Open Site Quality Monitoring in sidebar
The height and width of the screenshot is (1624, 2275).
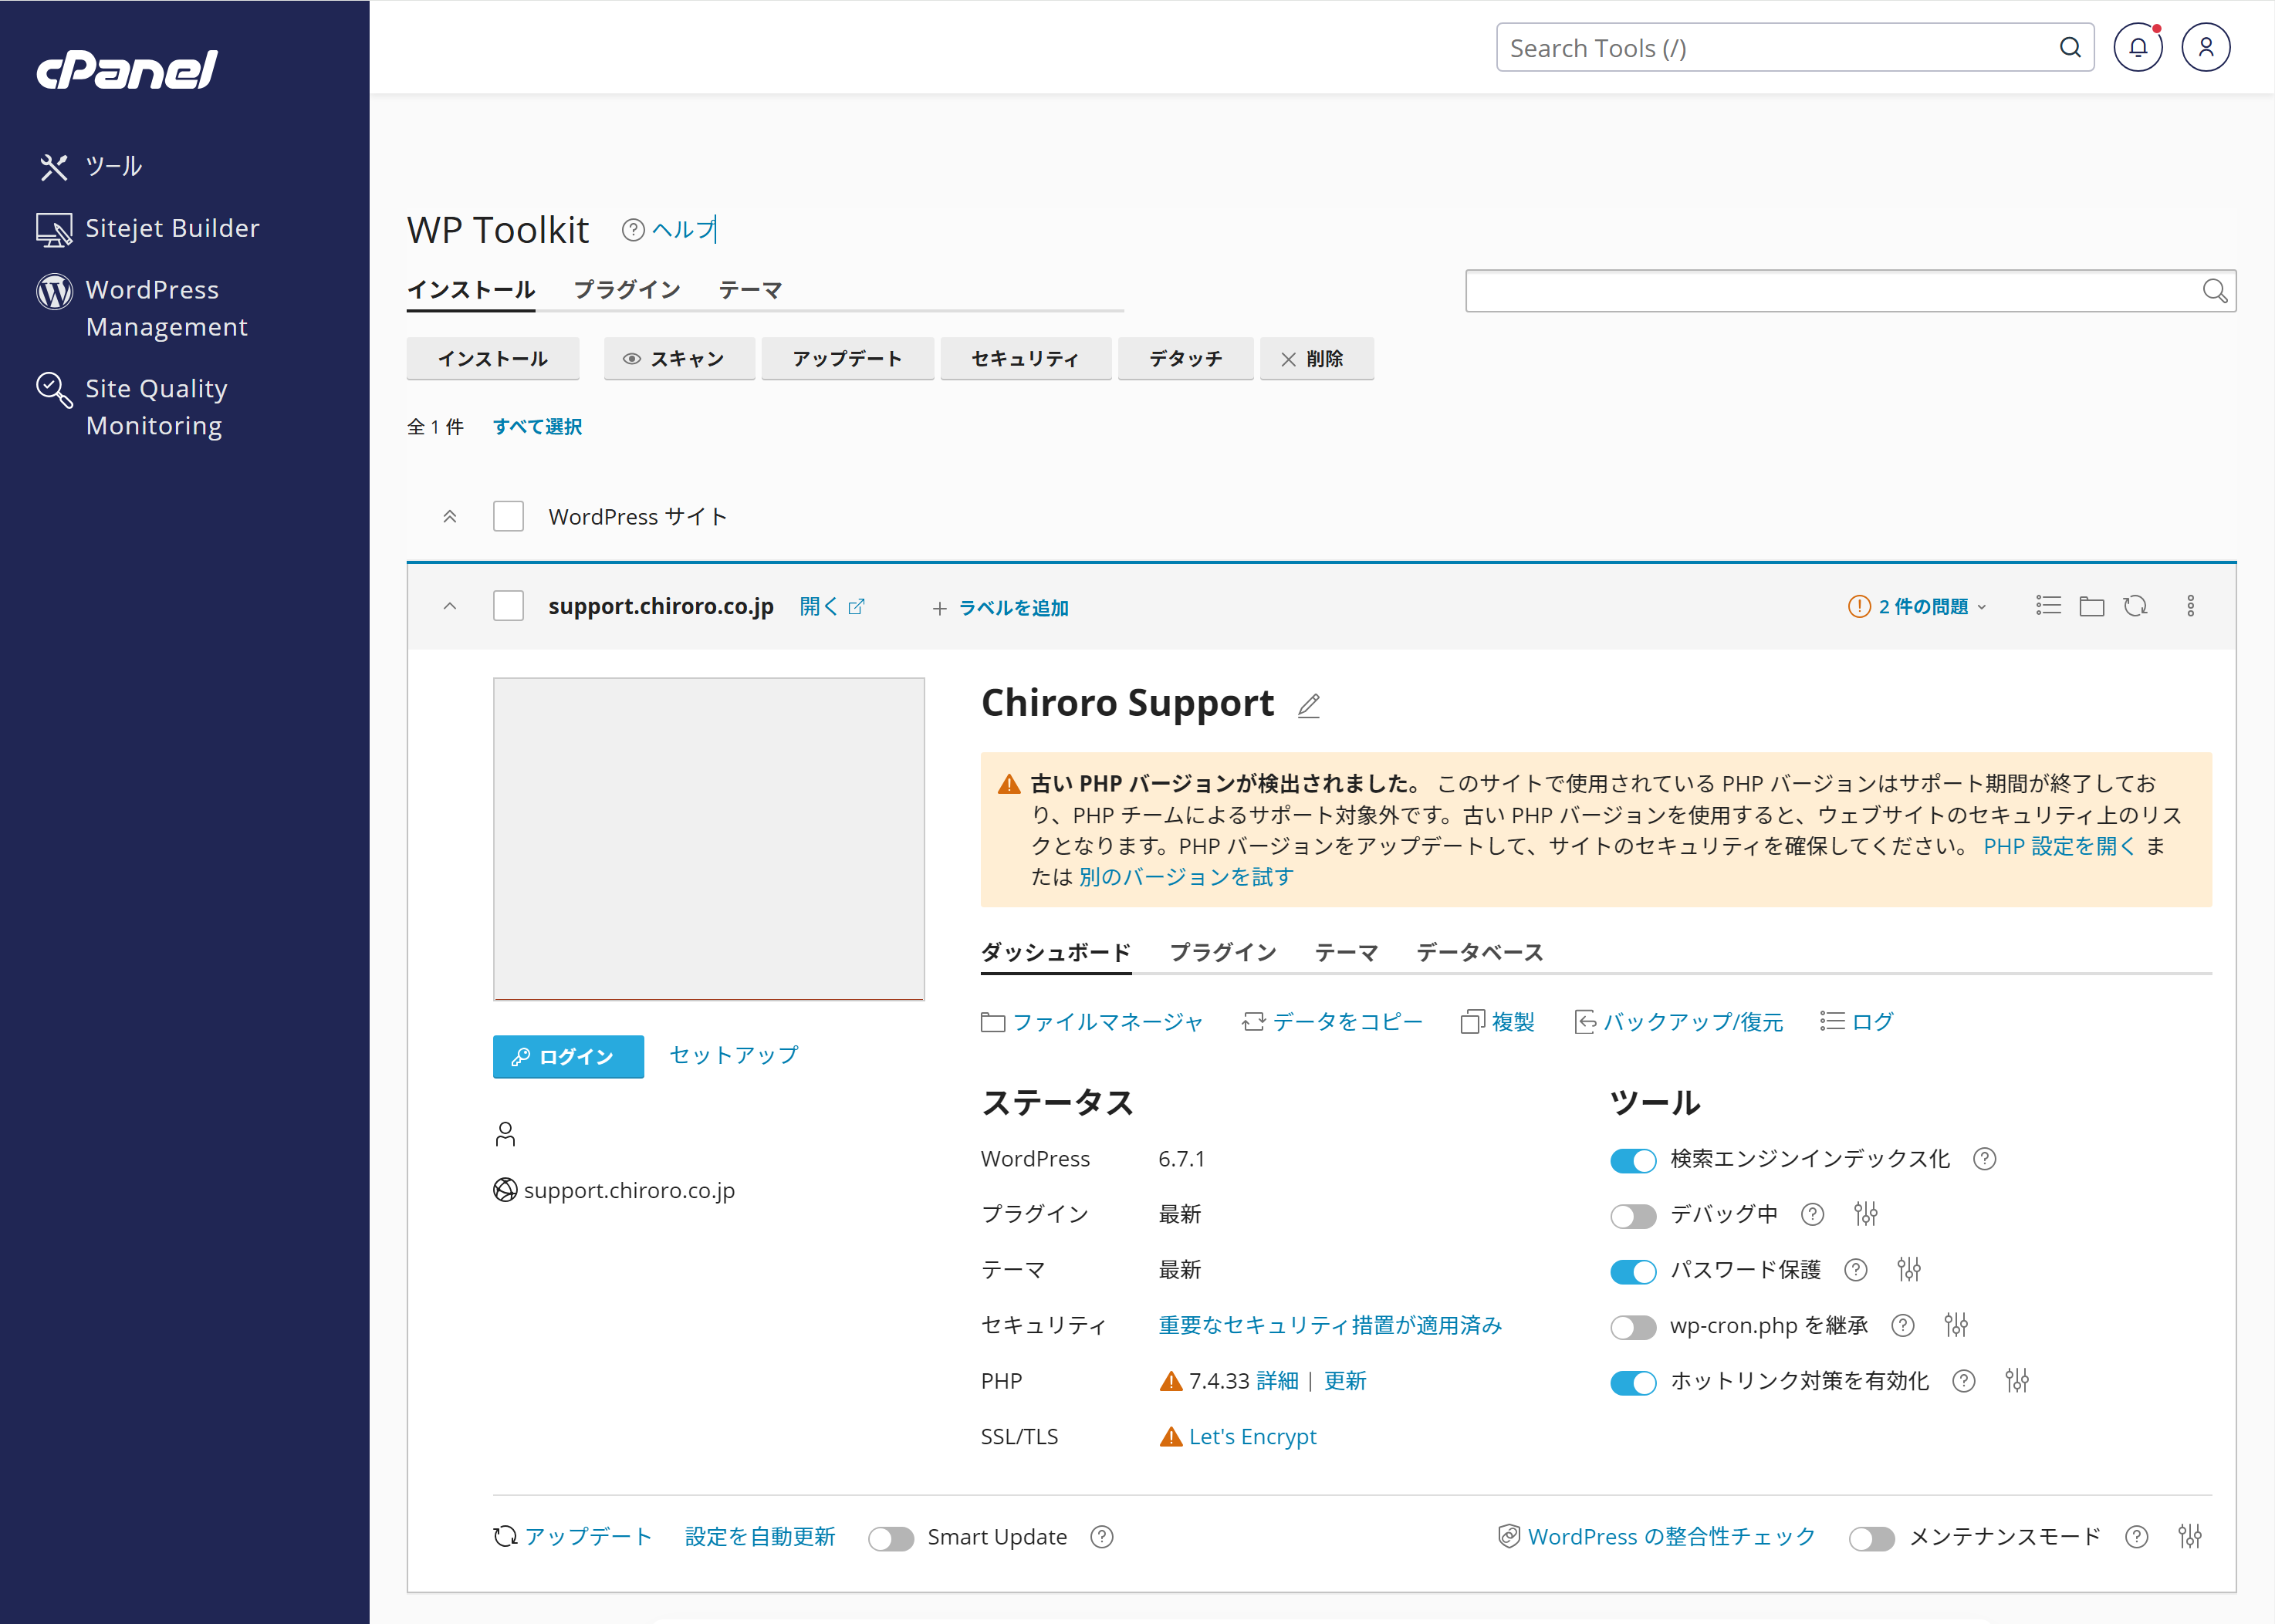point(132,407)
